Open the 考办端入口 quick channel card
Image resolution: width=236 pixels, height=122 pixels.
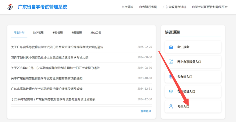click(x=193, y=77)
